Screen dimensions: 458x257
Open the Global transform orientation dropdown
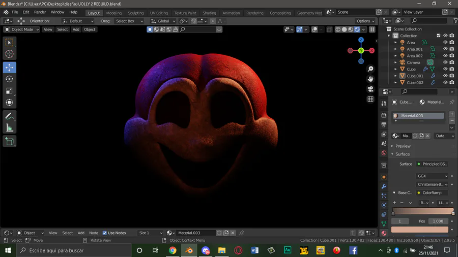(x=163, y=21)
